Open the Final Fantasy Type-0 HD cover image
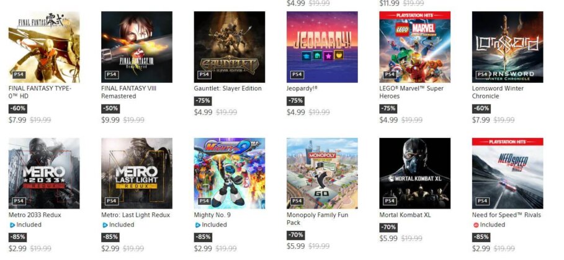This screenshot has height=260, width=564. 44,47
